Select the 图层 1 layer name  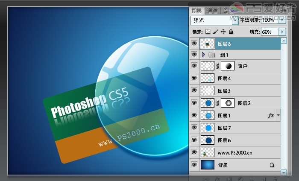(224, 116)
